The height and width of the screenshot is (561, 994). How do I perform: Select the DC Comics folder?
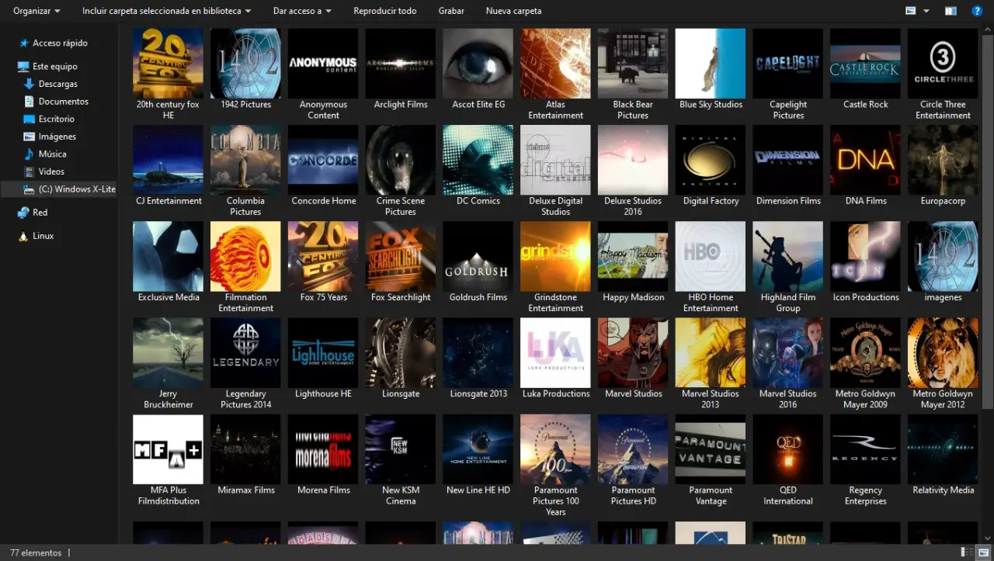coord(478,165)
